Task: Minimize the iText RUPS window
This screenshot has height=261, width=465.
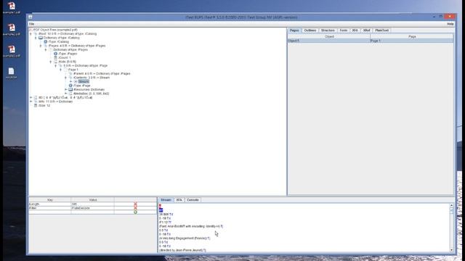Action: pos(434,17)
